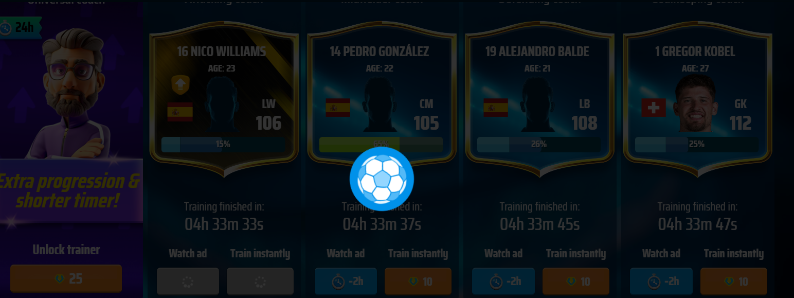794x298 pixels.
Task: Click Alejandro Balde 26% progress bar
Action: pyautogui.click(x=539, y=144)
